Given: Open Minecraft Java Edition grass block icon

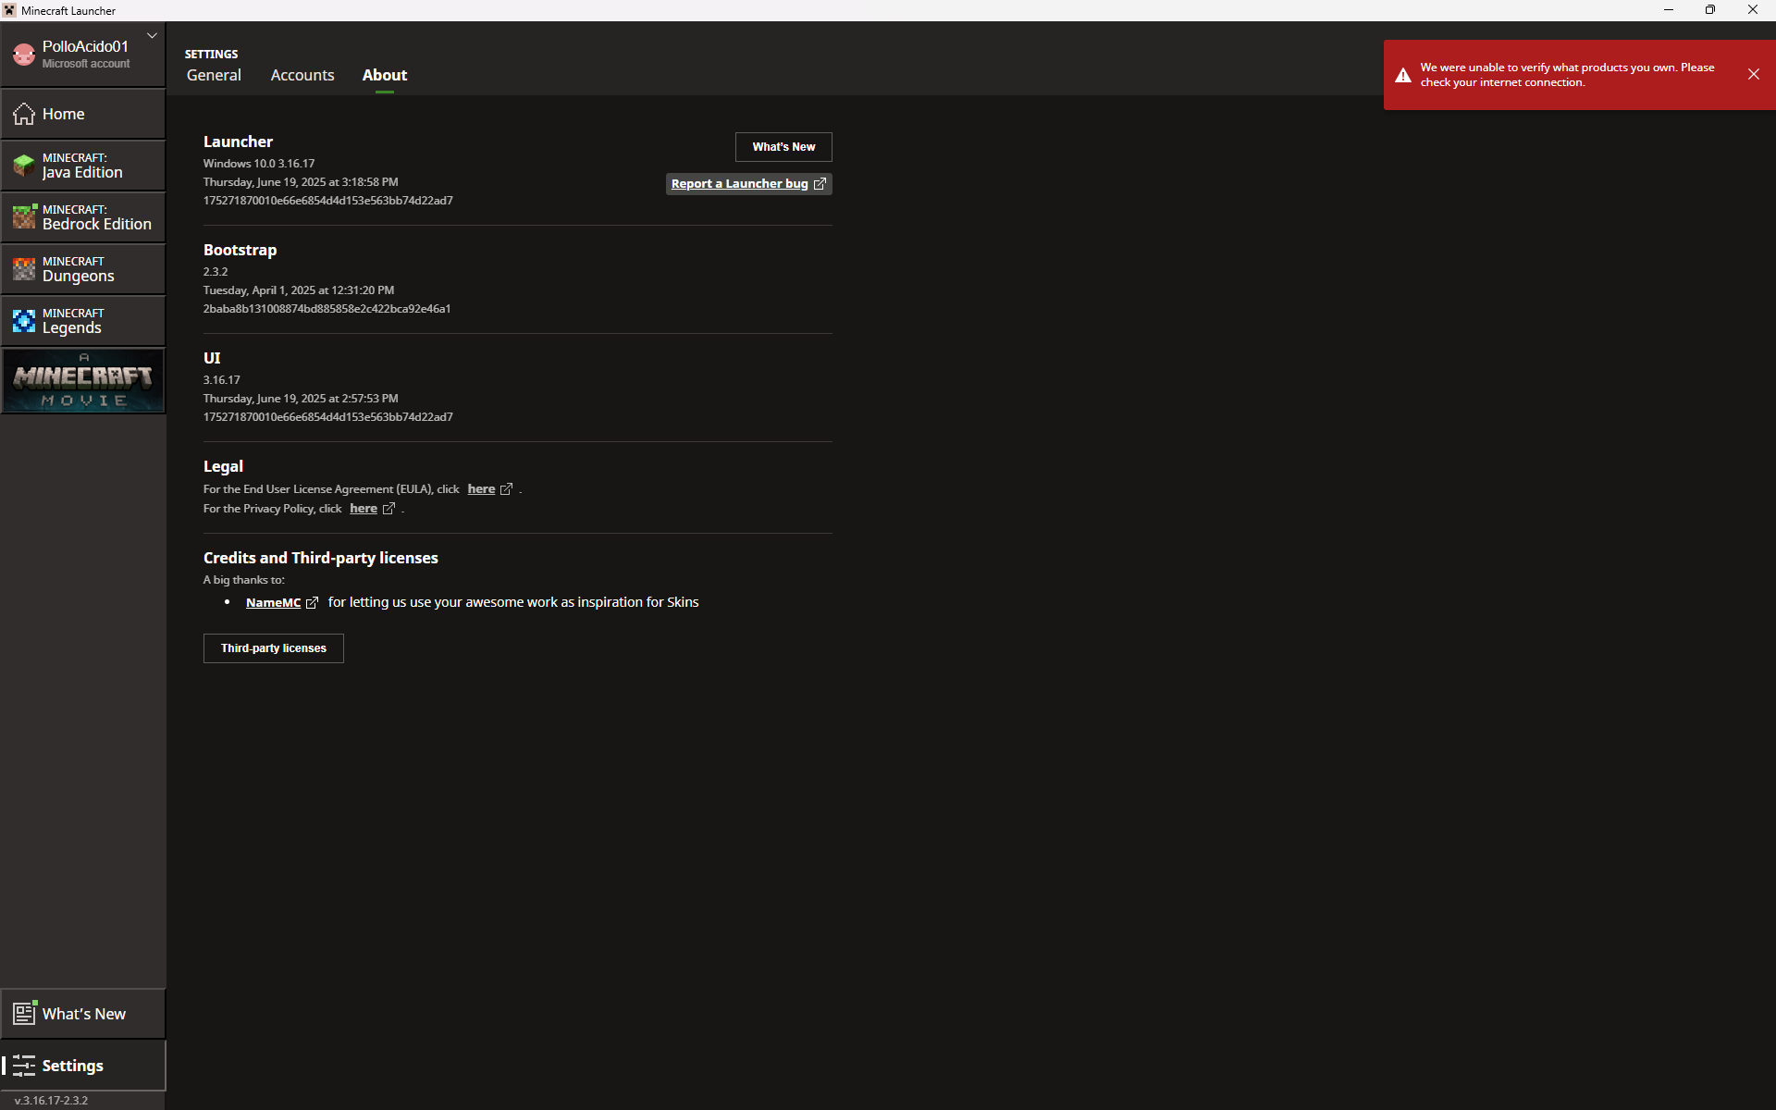Looking at the screenshot, I should (24, 166).
